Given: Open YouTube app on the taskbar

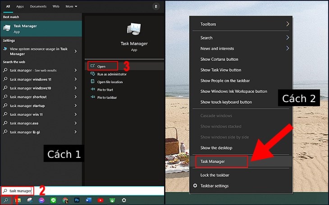Looking at the screenshot, I should tap(101, 201).
